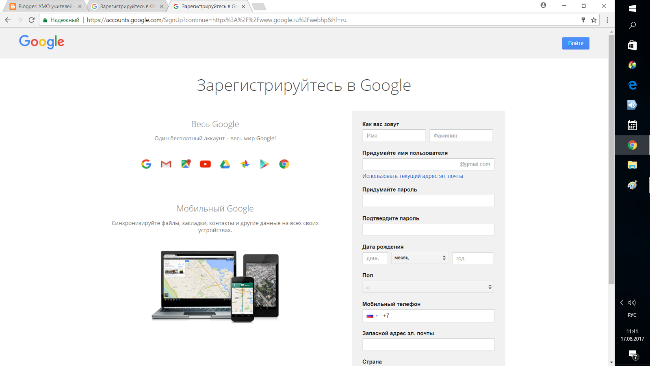Screen dimensions: 650x366
Task: Click the laptop and phones devices image
Action: coord(215,287)
